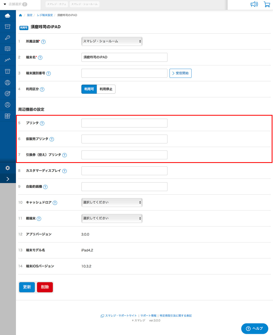Open the 所属店舗 dropdown
The image size is (273, 335).
coord(112,41)
